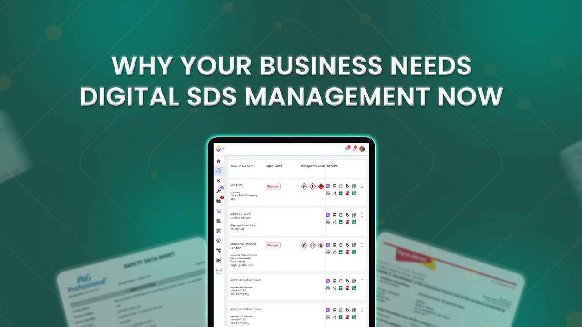
Task: Sort by the Product Name column header
Action: [242, 166]
